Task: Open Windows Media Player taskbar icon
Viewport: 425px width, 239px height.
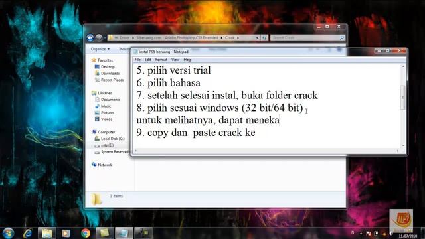Action: tap(66, 233)
